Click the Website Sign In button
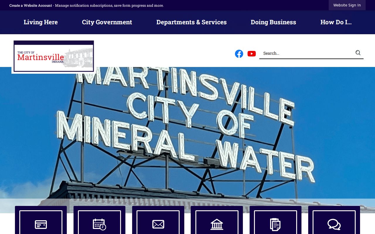 pos(347,5)
